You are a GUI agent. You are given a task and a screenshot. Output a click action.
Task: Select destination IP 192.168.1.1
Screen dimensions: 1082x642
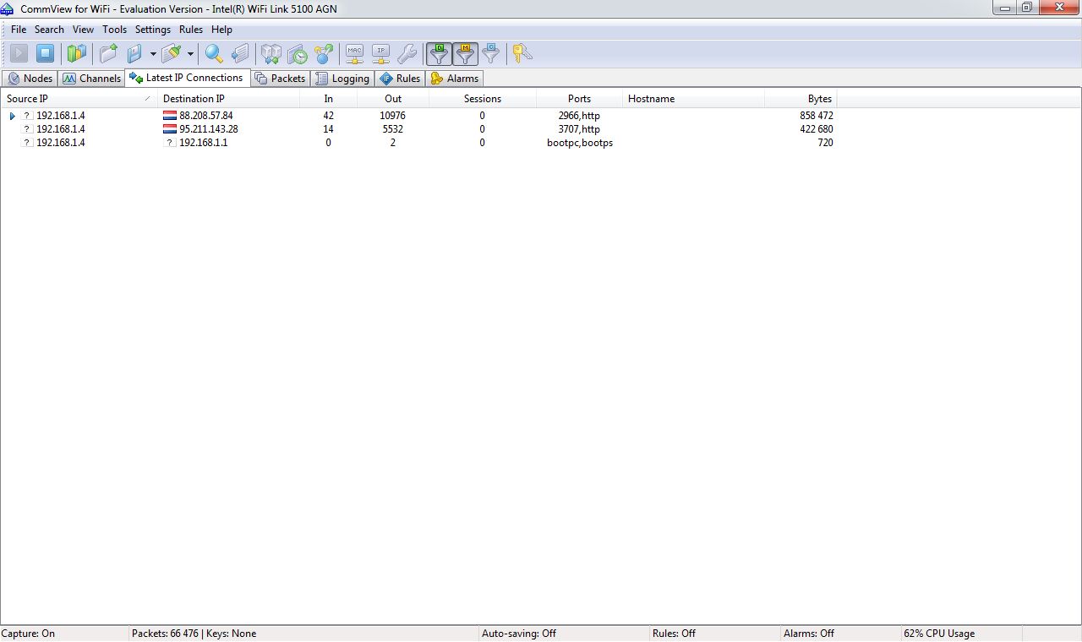(204, 143)
